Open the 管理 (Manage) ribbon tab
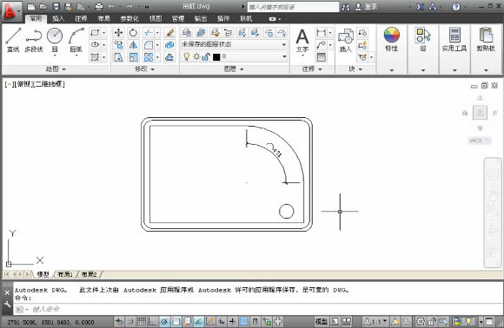This screenshot has width=504, height=328. (178, 18)
